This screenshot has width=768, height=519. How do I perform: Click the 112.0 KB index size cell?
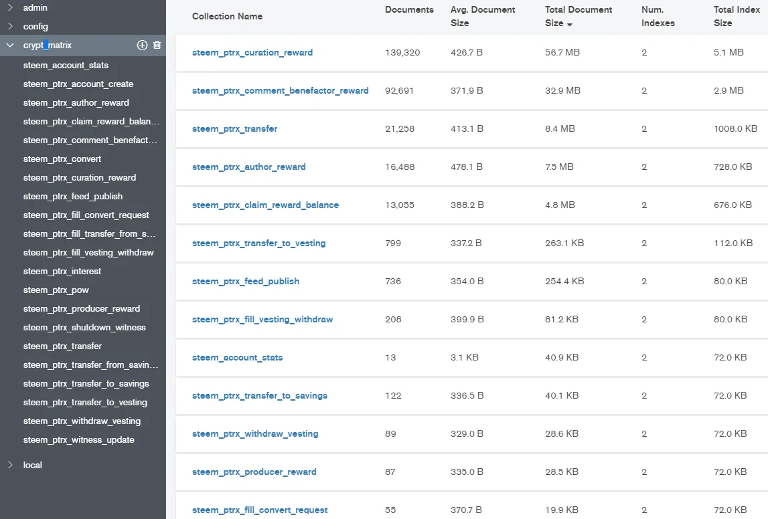(x=733, y=243)
